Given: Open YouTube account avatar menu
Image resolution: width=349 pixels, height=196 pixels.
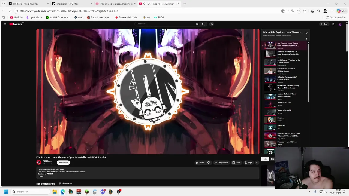Looking at the screenshot, I should click(x=340, y=24).
